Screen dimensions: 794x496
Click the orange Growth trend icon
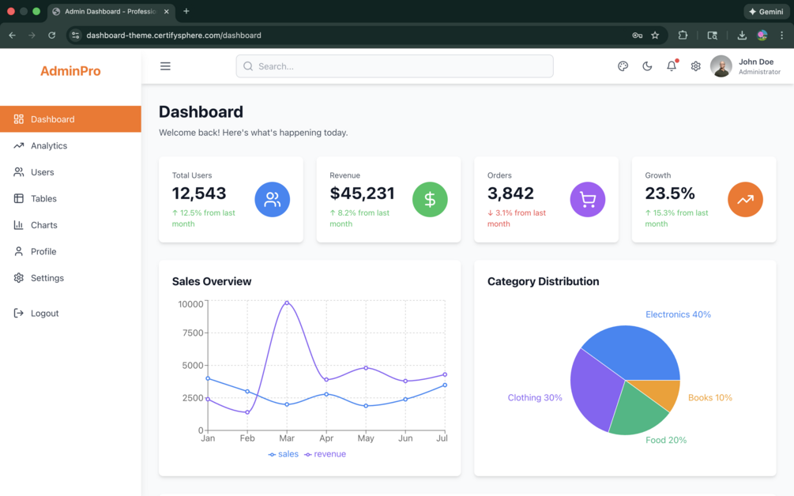745,199
